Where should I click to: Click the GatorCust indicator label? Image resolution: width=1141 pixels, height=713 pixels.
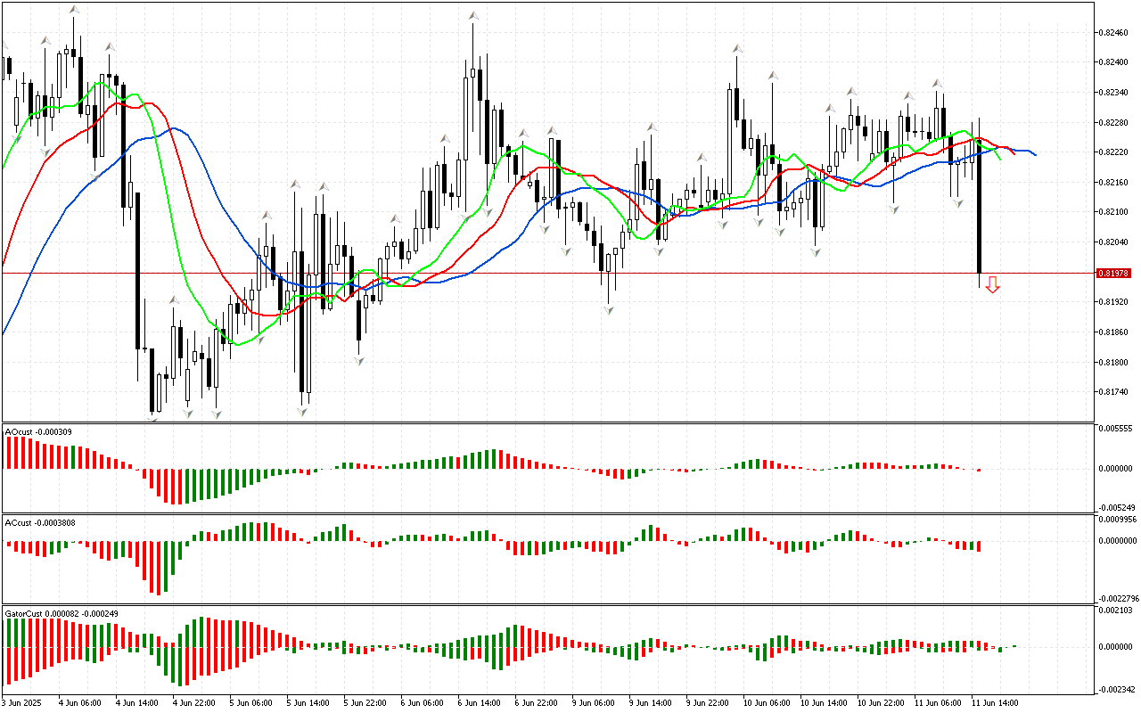(61, 613)
